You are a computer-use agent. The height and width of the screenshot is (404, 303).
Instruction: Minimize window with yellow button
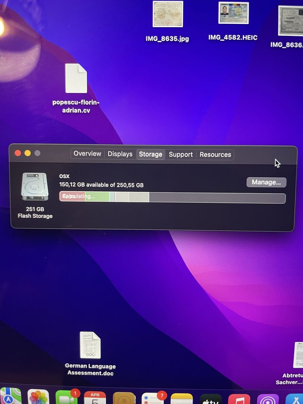27,153
